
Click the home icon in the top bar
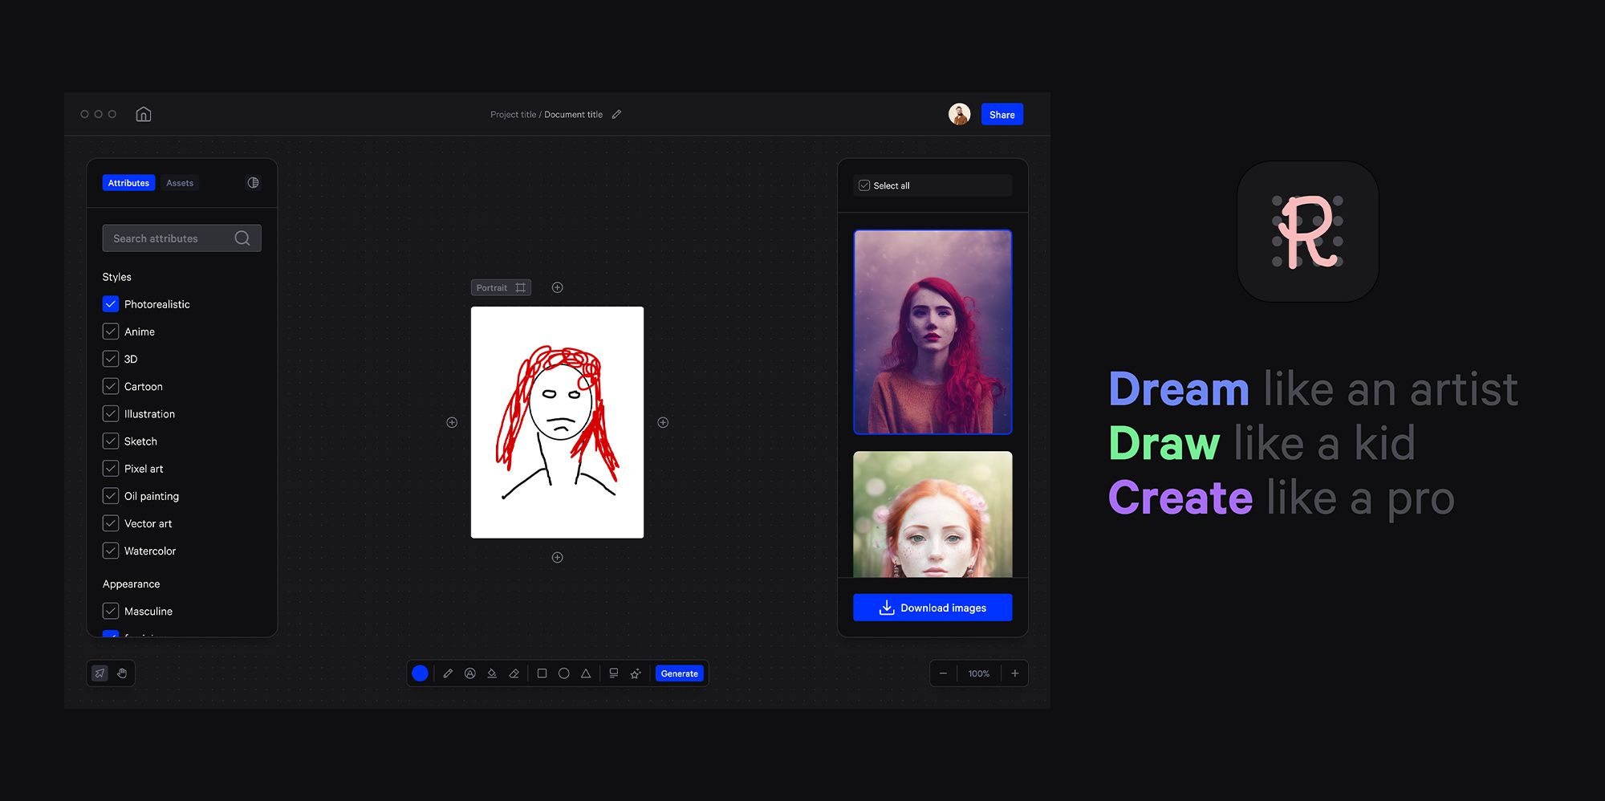point(144,114)
